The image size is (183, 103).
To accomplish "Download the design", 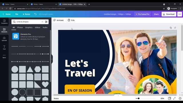I will tap(169, 14).
